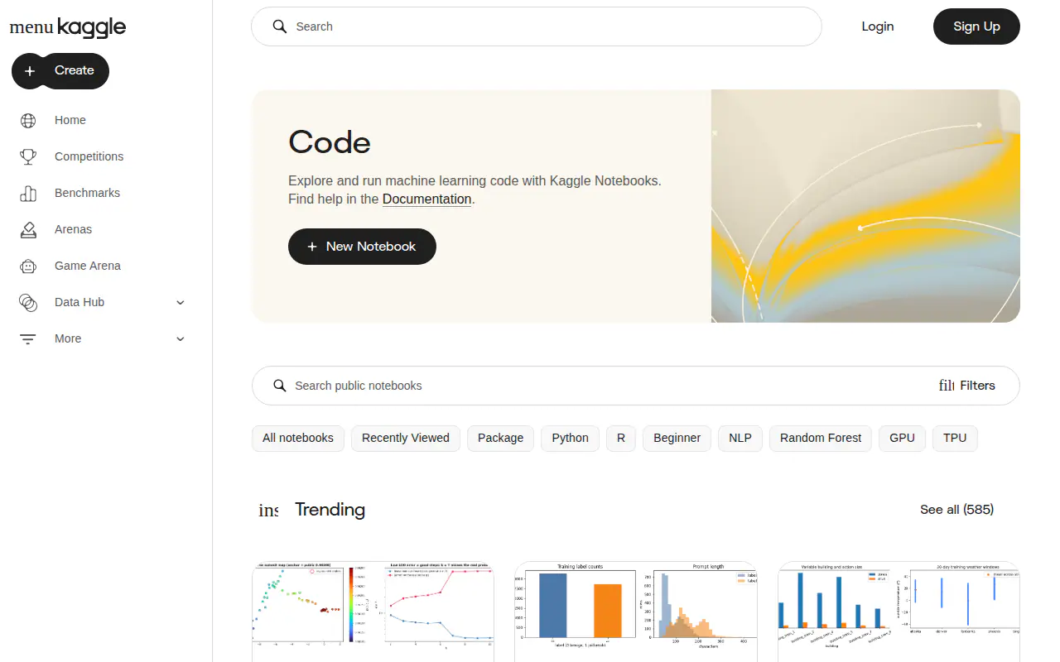This screenshot has height=662, width=1060.
Task: Open the Documentation link
Action: [427, 199]
